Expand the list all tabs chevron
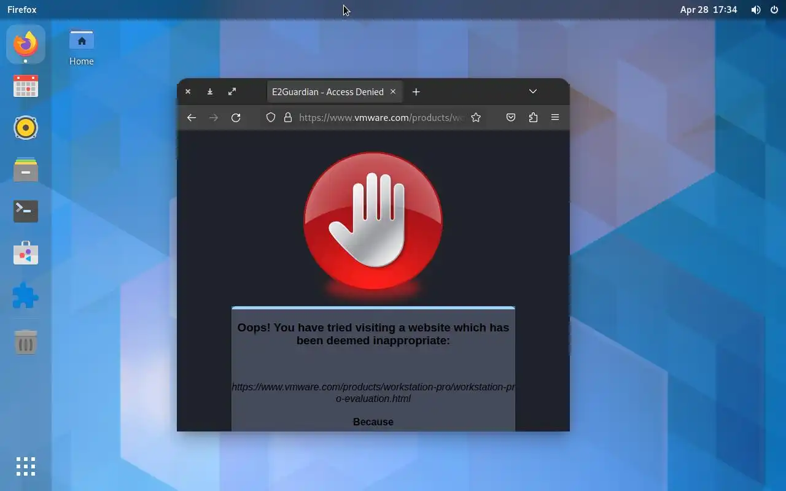This screenshot has height=491, width=786. (x=533, y=92)
